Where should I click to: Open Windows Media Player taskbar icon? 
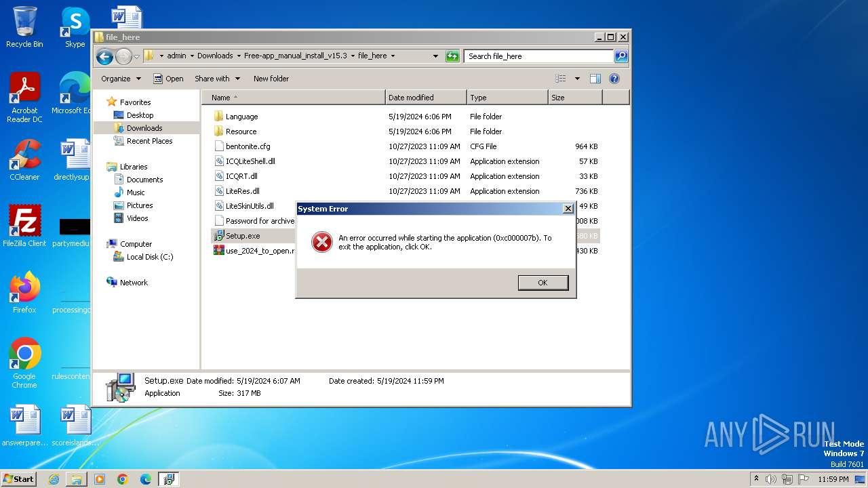tap(100, 479)
